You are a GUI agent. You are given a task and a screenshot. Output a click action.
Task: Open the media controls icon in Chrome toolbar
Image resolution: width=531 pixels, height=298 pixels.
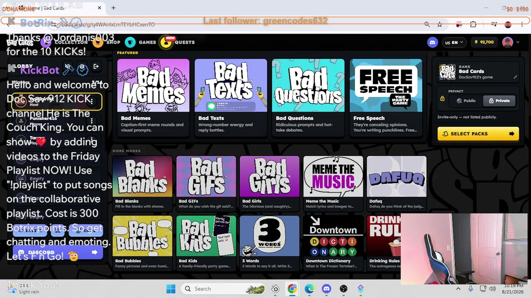pos(494,24)
